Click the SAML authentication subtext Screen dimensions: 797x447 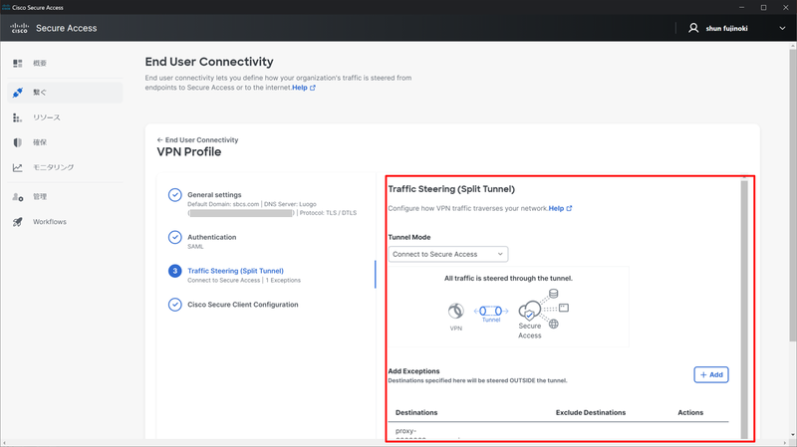195,246
